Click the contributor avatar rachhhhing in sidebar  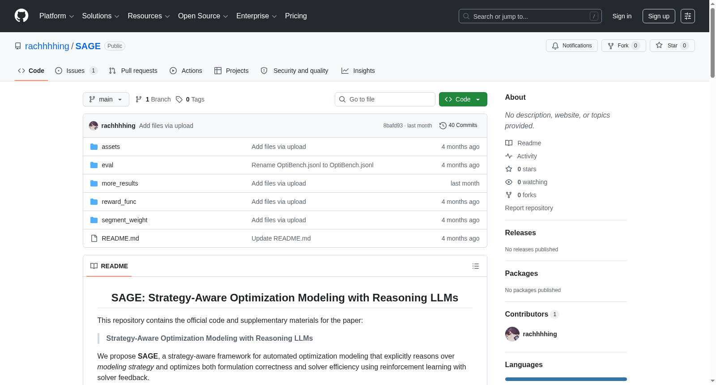click(512, 334)
